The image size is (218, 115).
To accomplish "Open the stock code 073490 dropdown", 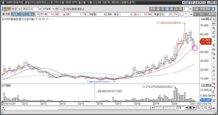I will tap(53, 9).
